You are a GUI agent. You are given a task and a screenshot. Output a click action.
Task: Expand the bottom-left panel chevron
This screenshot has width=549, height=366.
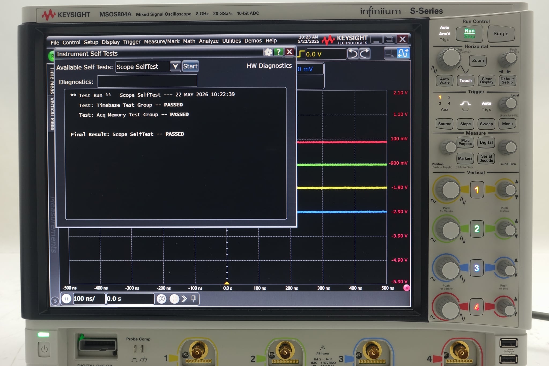pos(55,301)
